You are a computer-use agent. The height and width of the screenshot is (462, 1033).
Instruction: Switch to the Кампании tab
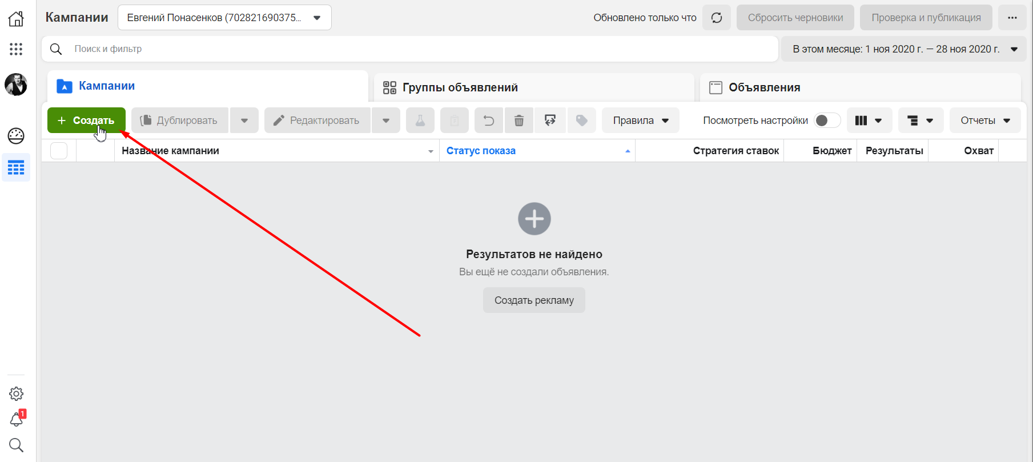[208, 86]
